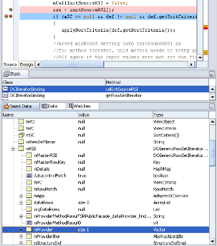Image resolution: width=217 pixels, height=246 pixels.
Task: Click the red overview marker in the editor margin
Action: 206,28
